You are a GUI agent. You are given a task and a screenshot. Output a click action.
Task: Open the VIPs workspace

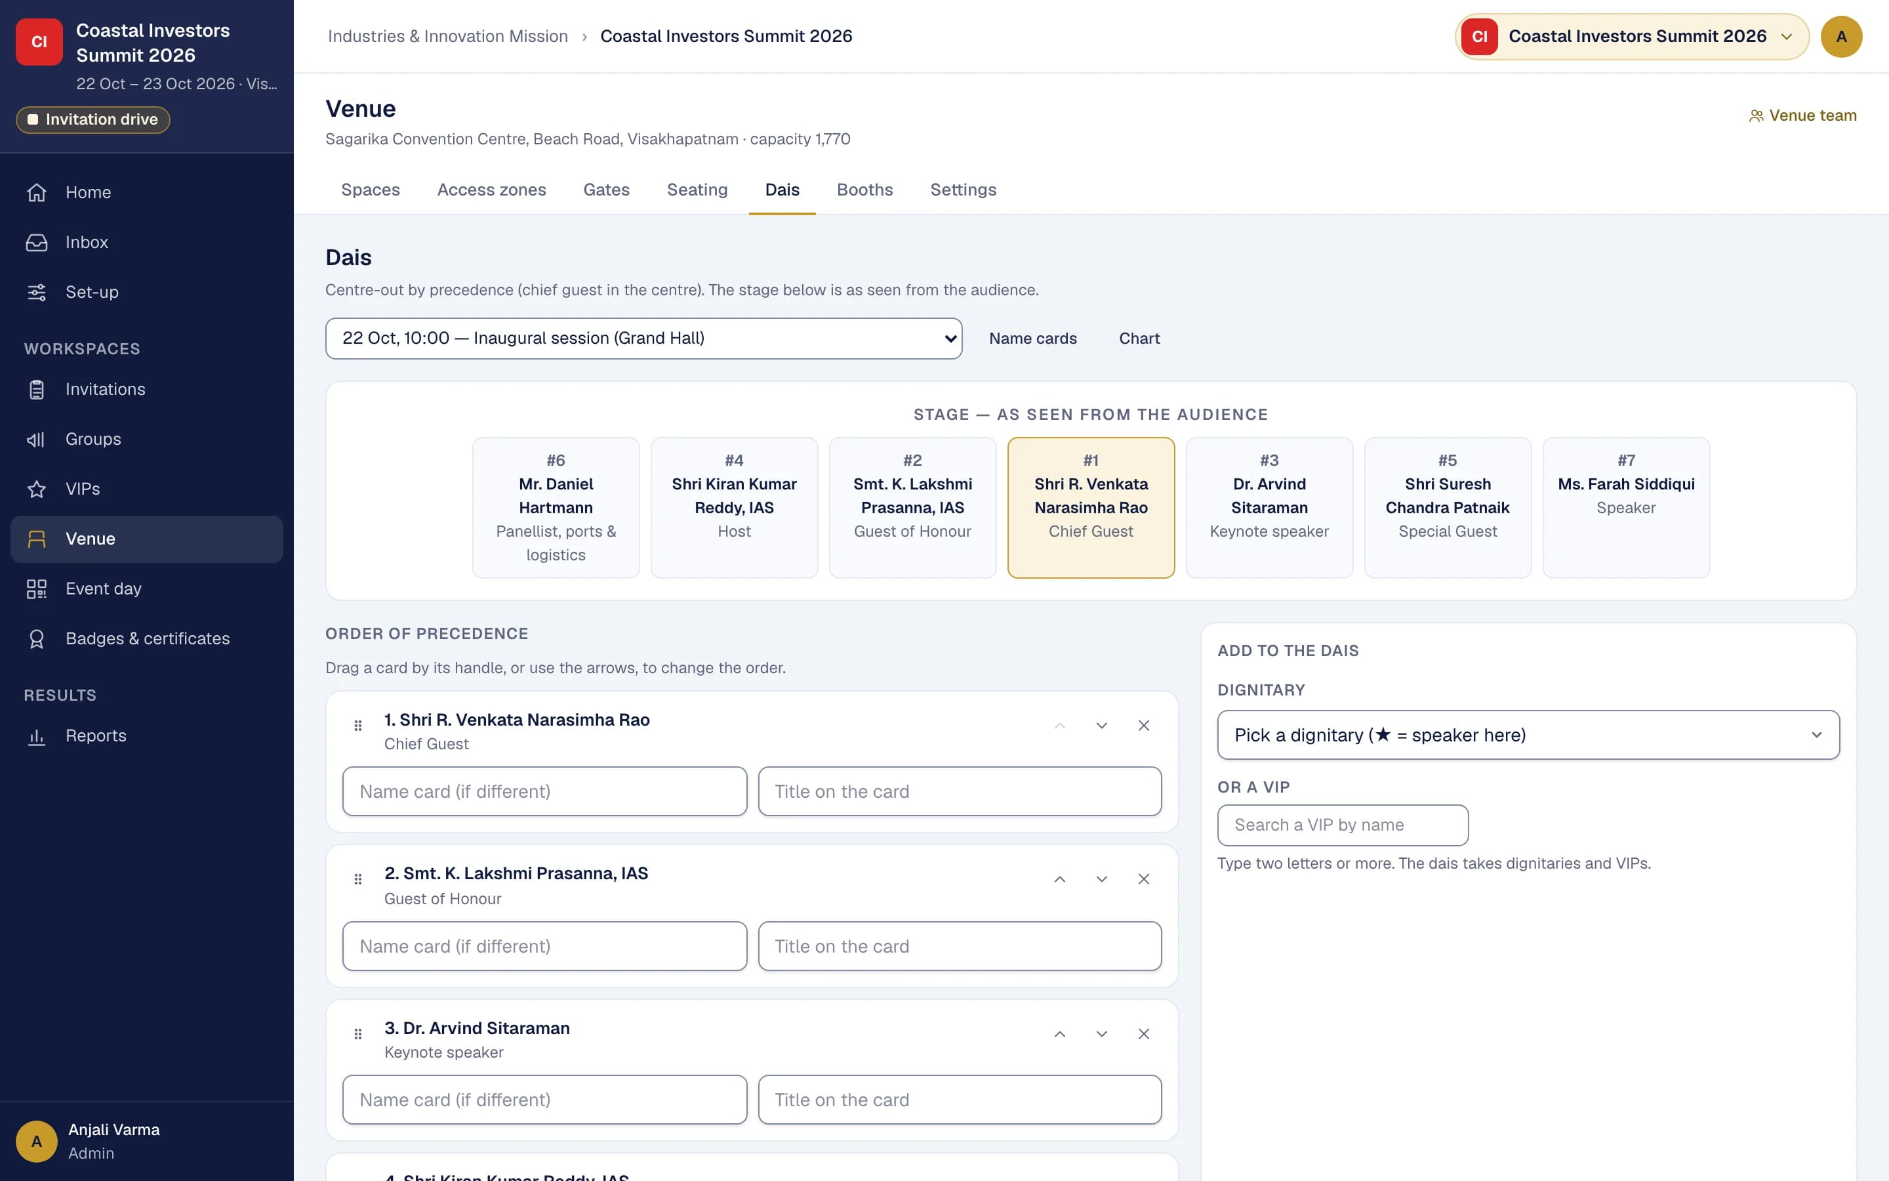point(147,489)
